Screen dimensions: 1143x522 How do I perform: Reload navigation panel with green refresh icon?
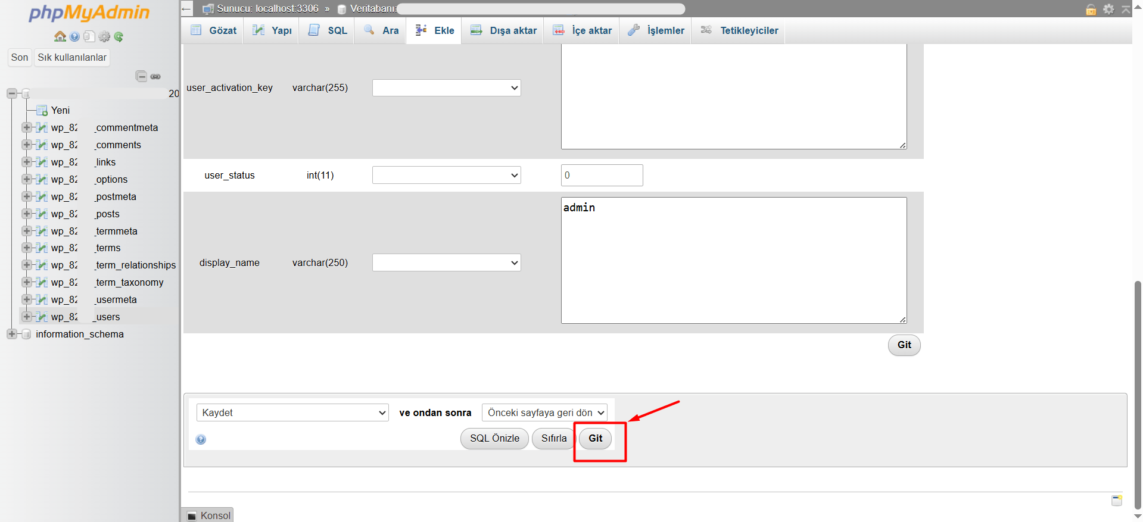click(119, 37)
